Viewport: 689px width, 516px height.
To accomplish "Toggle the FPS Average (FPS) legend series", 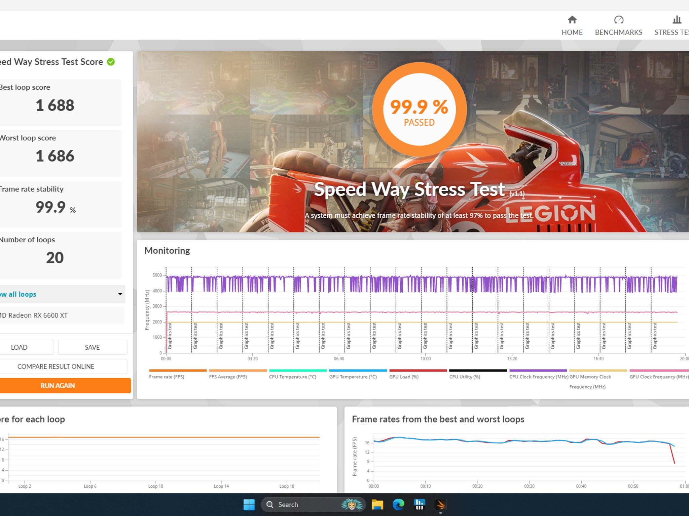I will pyautogui.click(x=238, y=374).
